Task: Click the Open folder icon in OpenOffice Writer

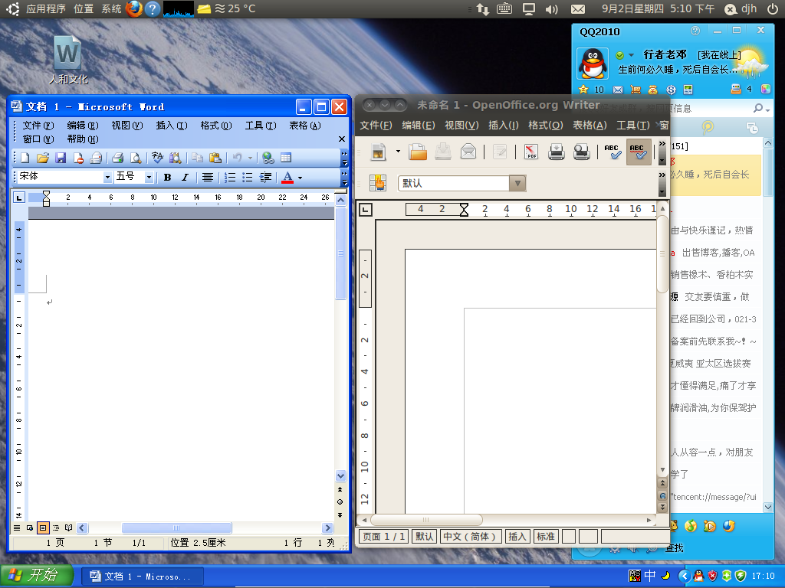Action: (x=418, y=152)
